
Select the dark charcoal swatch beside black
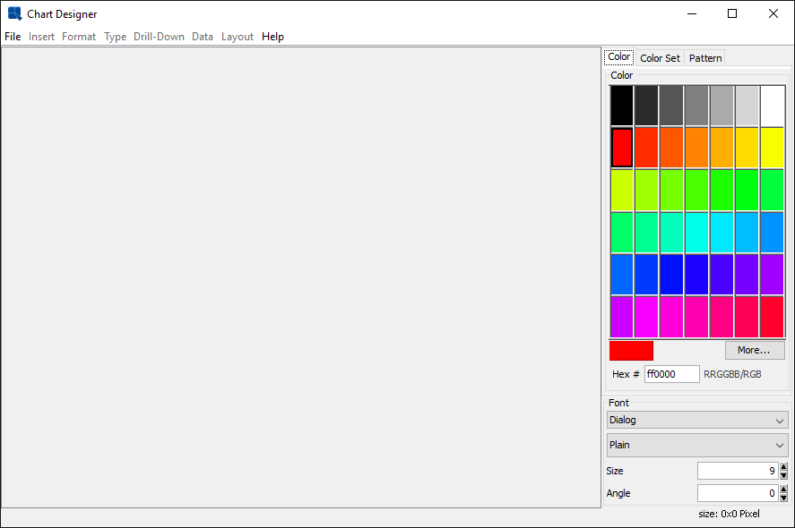pyautogui.click(x=646, y=106)
